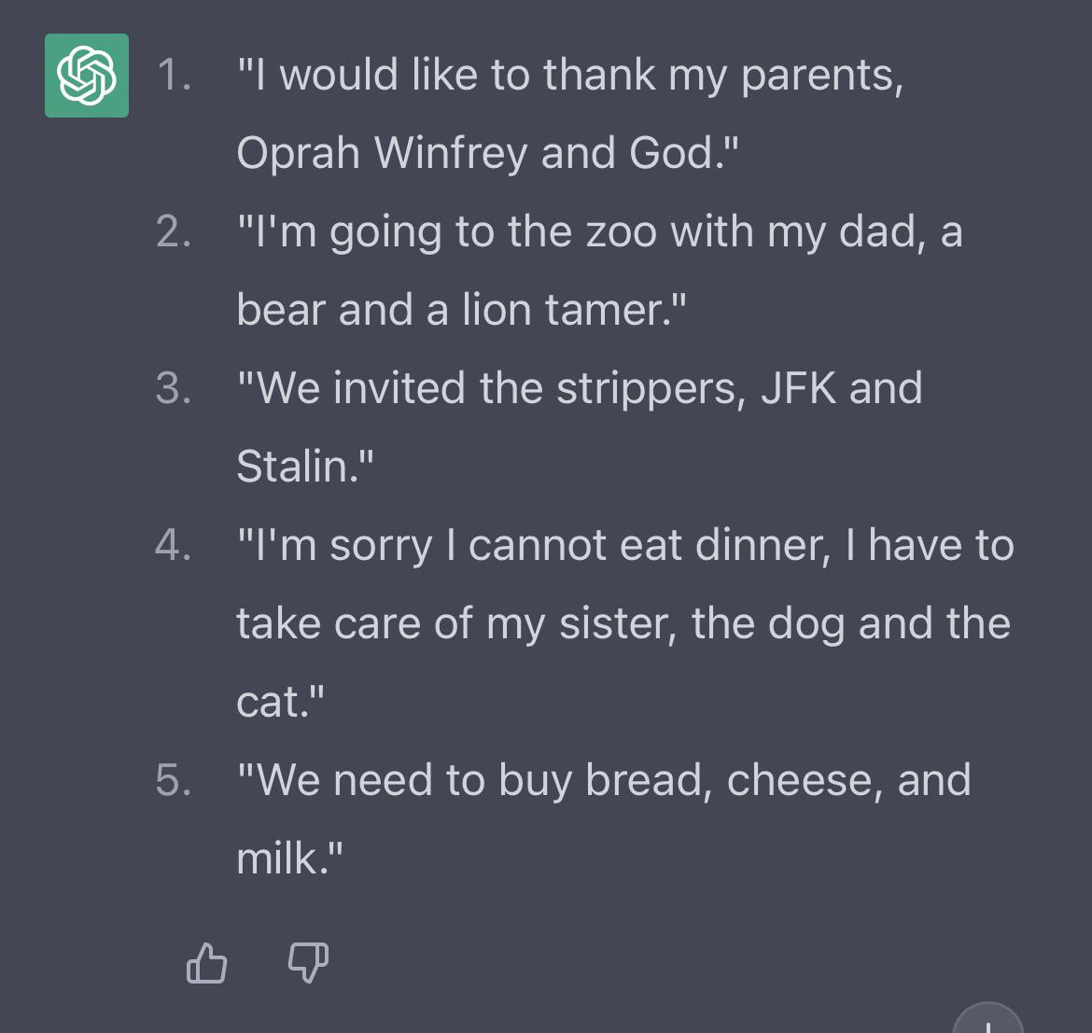The image size is (1092, 1033).
Task: Click the thumbs up feedback icon
Action: coord(206,963)
